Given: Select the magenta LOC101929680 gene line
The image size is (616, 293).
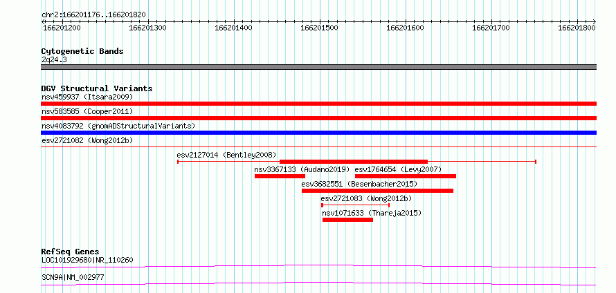Looking at the screenshot, I should [318, 266].
